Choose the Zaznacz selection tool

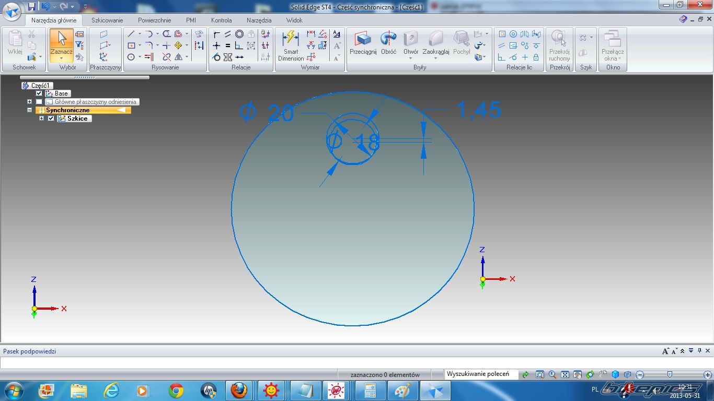click(x=61, y=44)
